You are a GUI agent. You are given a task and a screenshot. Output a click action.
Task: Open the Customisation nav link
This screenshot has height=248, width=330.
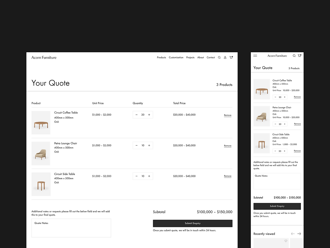click(x=176, y=57)
